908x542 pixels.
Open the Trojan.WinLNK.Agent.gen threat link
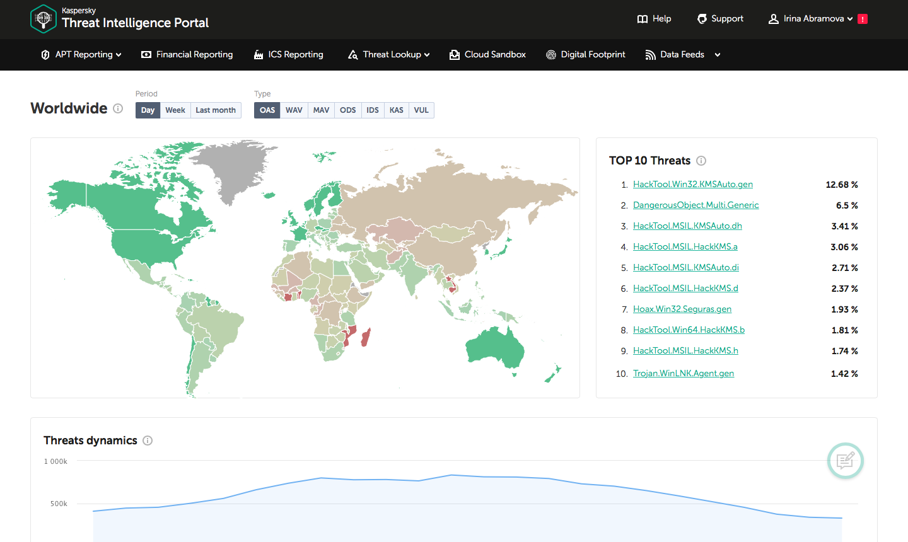tap(683, 374)
